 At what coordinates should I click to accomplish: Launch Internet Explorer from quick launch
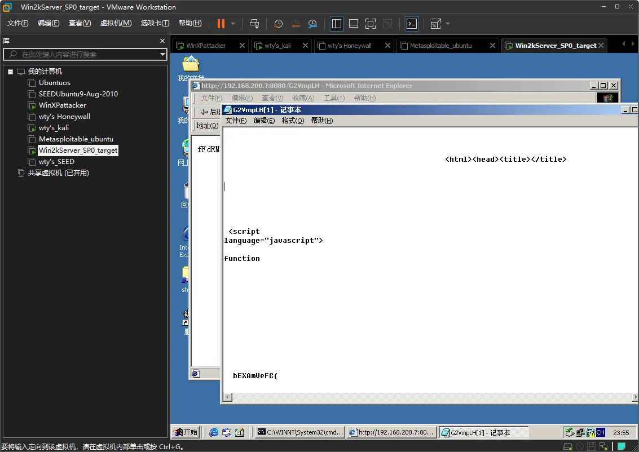pos(214,432)
